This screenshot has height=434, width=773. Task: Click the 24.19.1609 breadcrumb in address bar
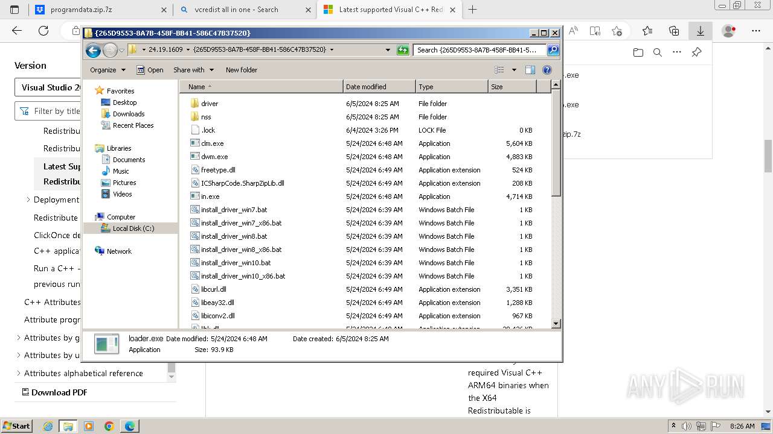[x=165, y=50]
